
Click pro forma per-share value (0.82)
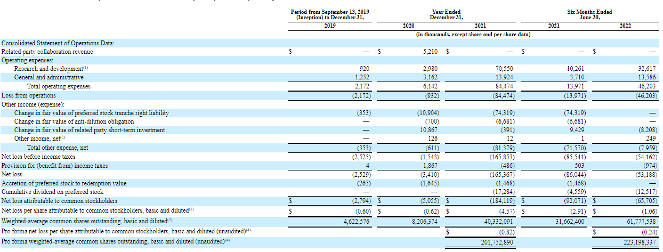(x=506, y=232)
